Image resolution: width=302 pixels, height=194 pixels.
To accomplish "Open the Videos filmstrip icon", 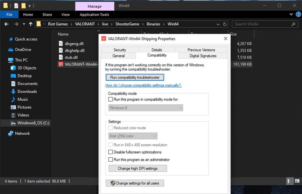I will (13, 115).
